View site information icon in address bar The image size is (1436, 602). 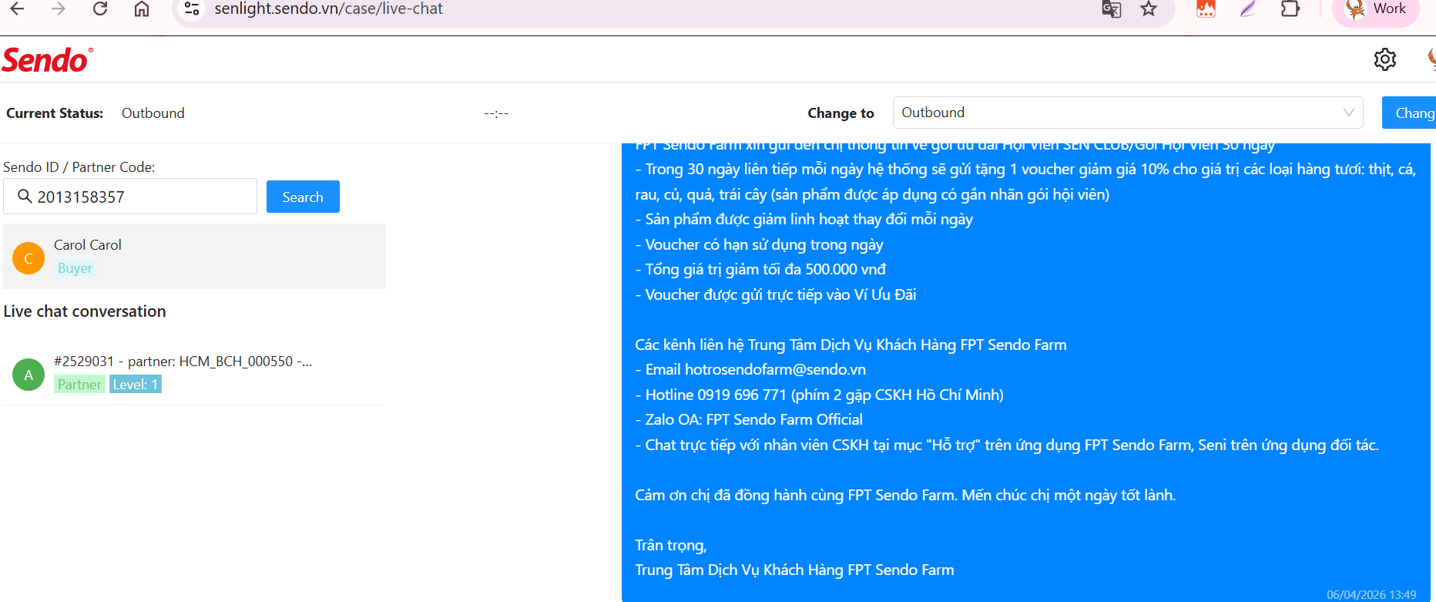click(x=192, y=8)
